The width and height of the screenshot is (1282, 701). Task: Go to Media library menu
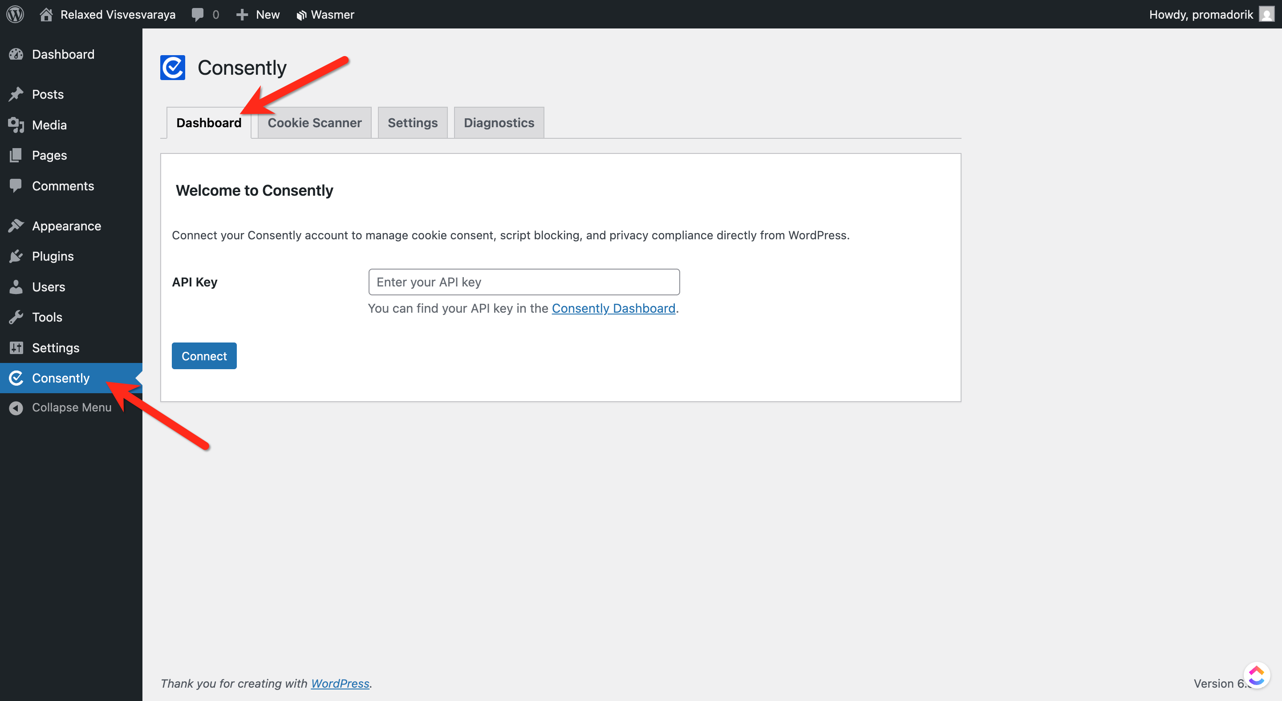coord(49,125)
